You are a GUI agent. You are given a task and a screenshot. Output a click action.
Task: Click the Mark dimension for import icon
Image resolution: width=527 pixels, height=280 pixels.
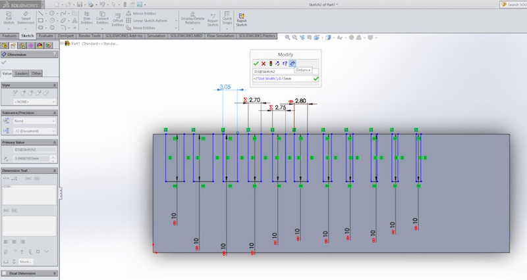point(292,63)
